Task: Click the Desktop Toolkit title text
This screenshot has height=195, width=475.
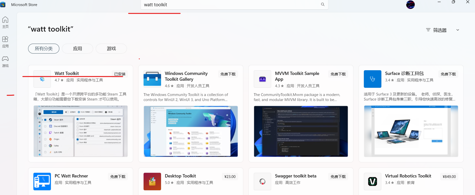Action: (x=180, y=176)
